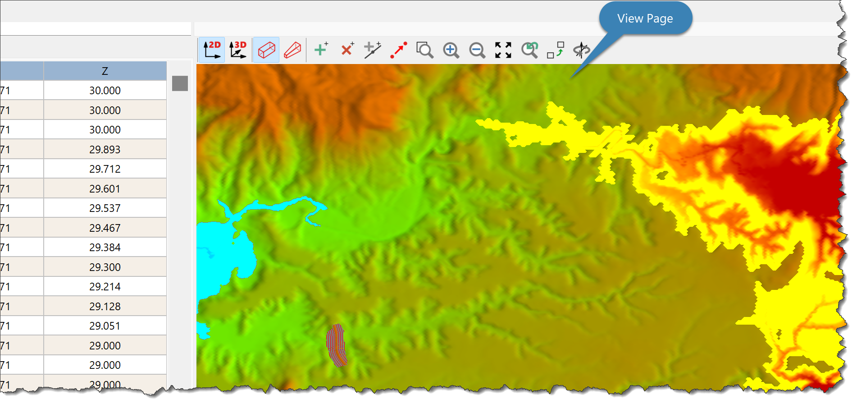Image resolution: width=857 pixels, height=404 pixels.
Task: Select the table cell showing 29.893
Action: click(x=105, y=149)
